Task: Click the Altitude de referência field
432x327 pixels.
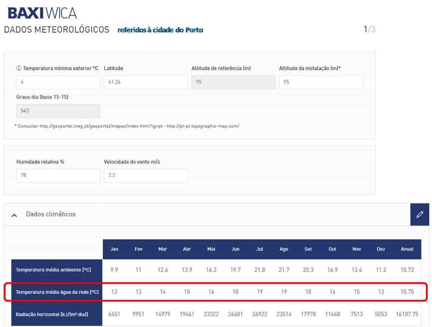Action: [x=233, y=82]
